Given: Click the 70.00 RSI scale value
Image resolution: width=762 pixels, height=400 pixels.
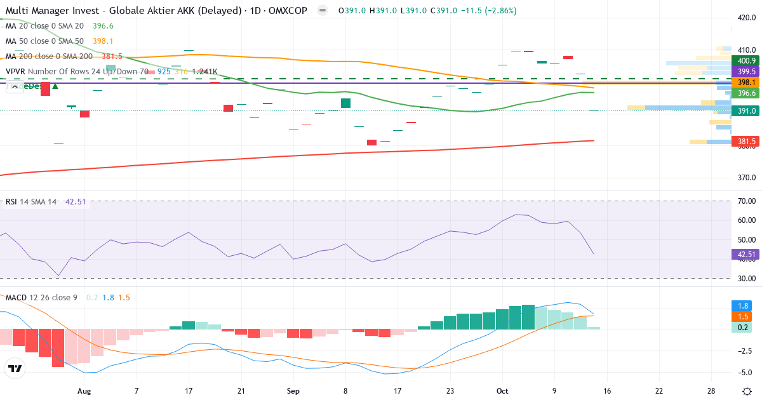Looking at the screenshot, I should pos(747,201).
